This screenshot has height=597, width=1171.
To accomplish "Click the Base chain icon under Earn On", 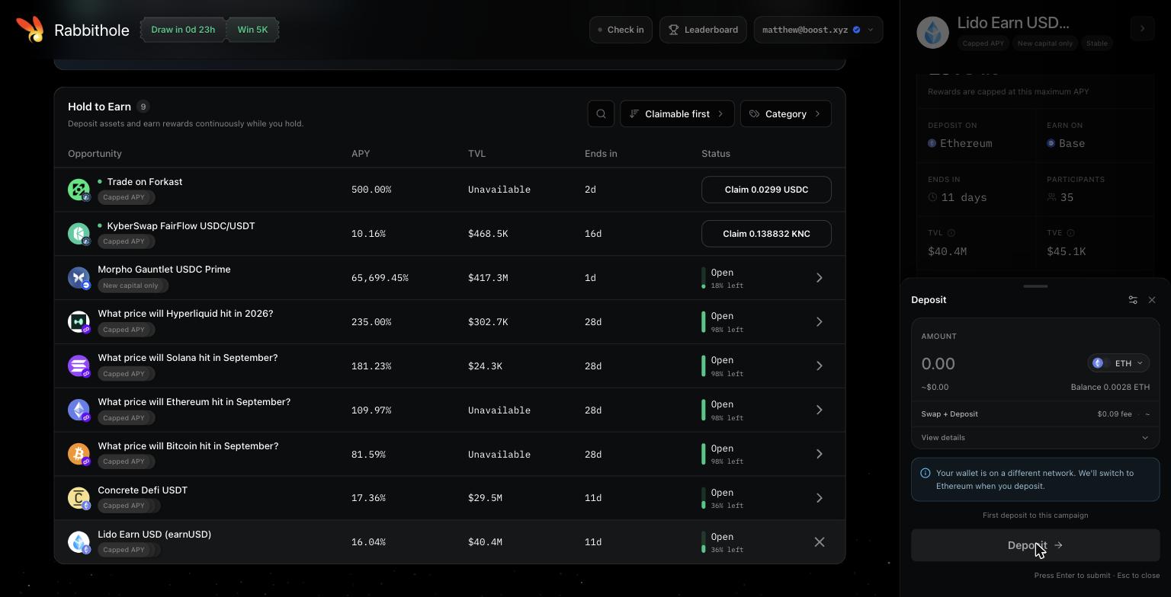I will pos(1051,143).
